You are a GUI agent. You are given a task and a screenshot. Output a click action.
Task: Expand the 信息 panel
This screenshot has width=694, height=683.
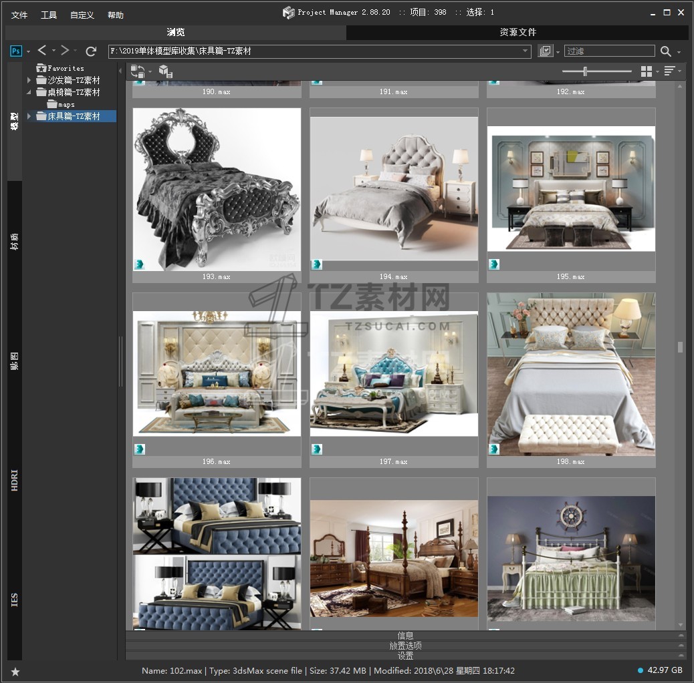405,636
